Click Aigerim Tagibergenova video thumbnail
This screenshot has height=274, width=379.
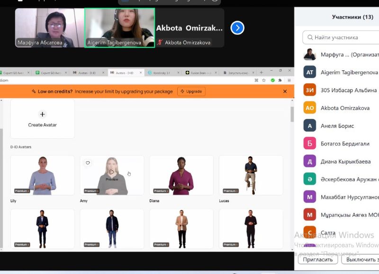point(119,28)
